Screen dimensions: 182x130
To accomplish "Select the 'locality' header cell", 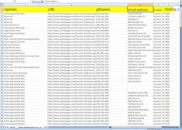I will coord(159,9).
